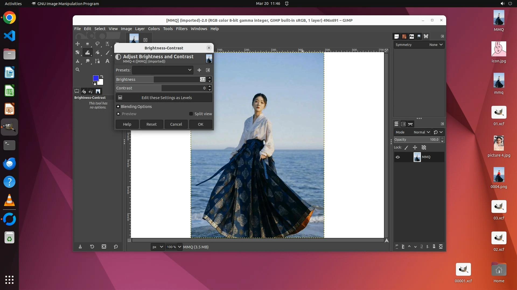517x290 pixels.
Task: Open the layer Mode Normal dropdown
Action: click(x=421, y=132)
